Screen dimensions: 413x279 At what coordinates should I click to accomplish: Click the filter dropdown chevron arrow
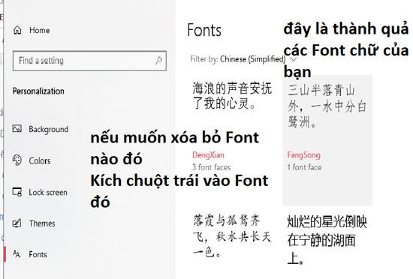[293, 59]
